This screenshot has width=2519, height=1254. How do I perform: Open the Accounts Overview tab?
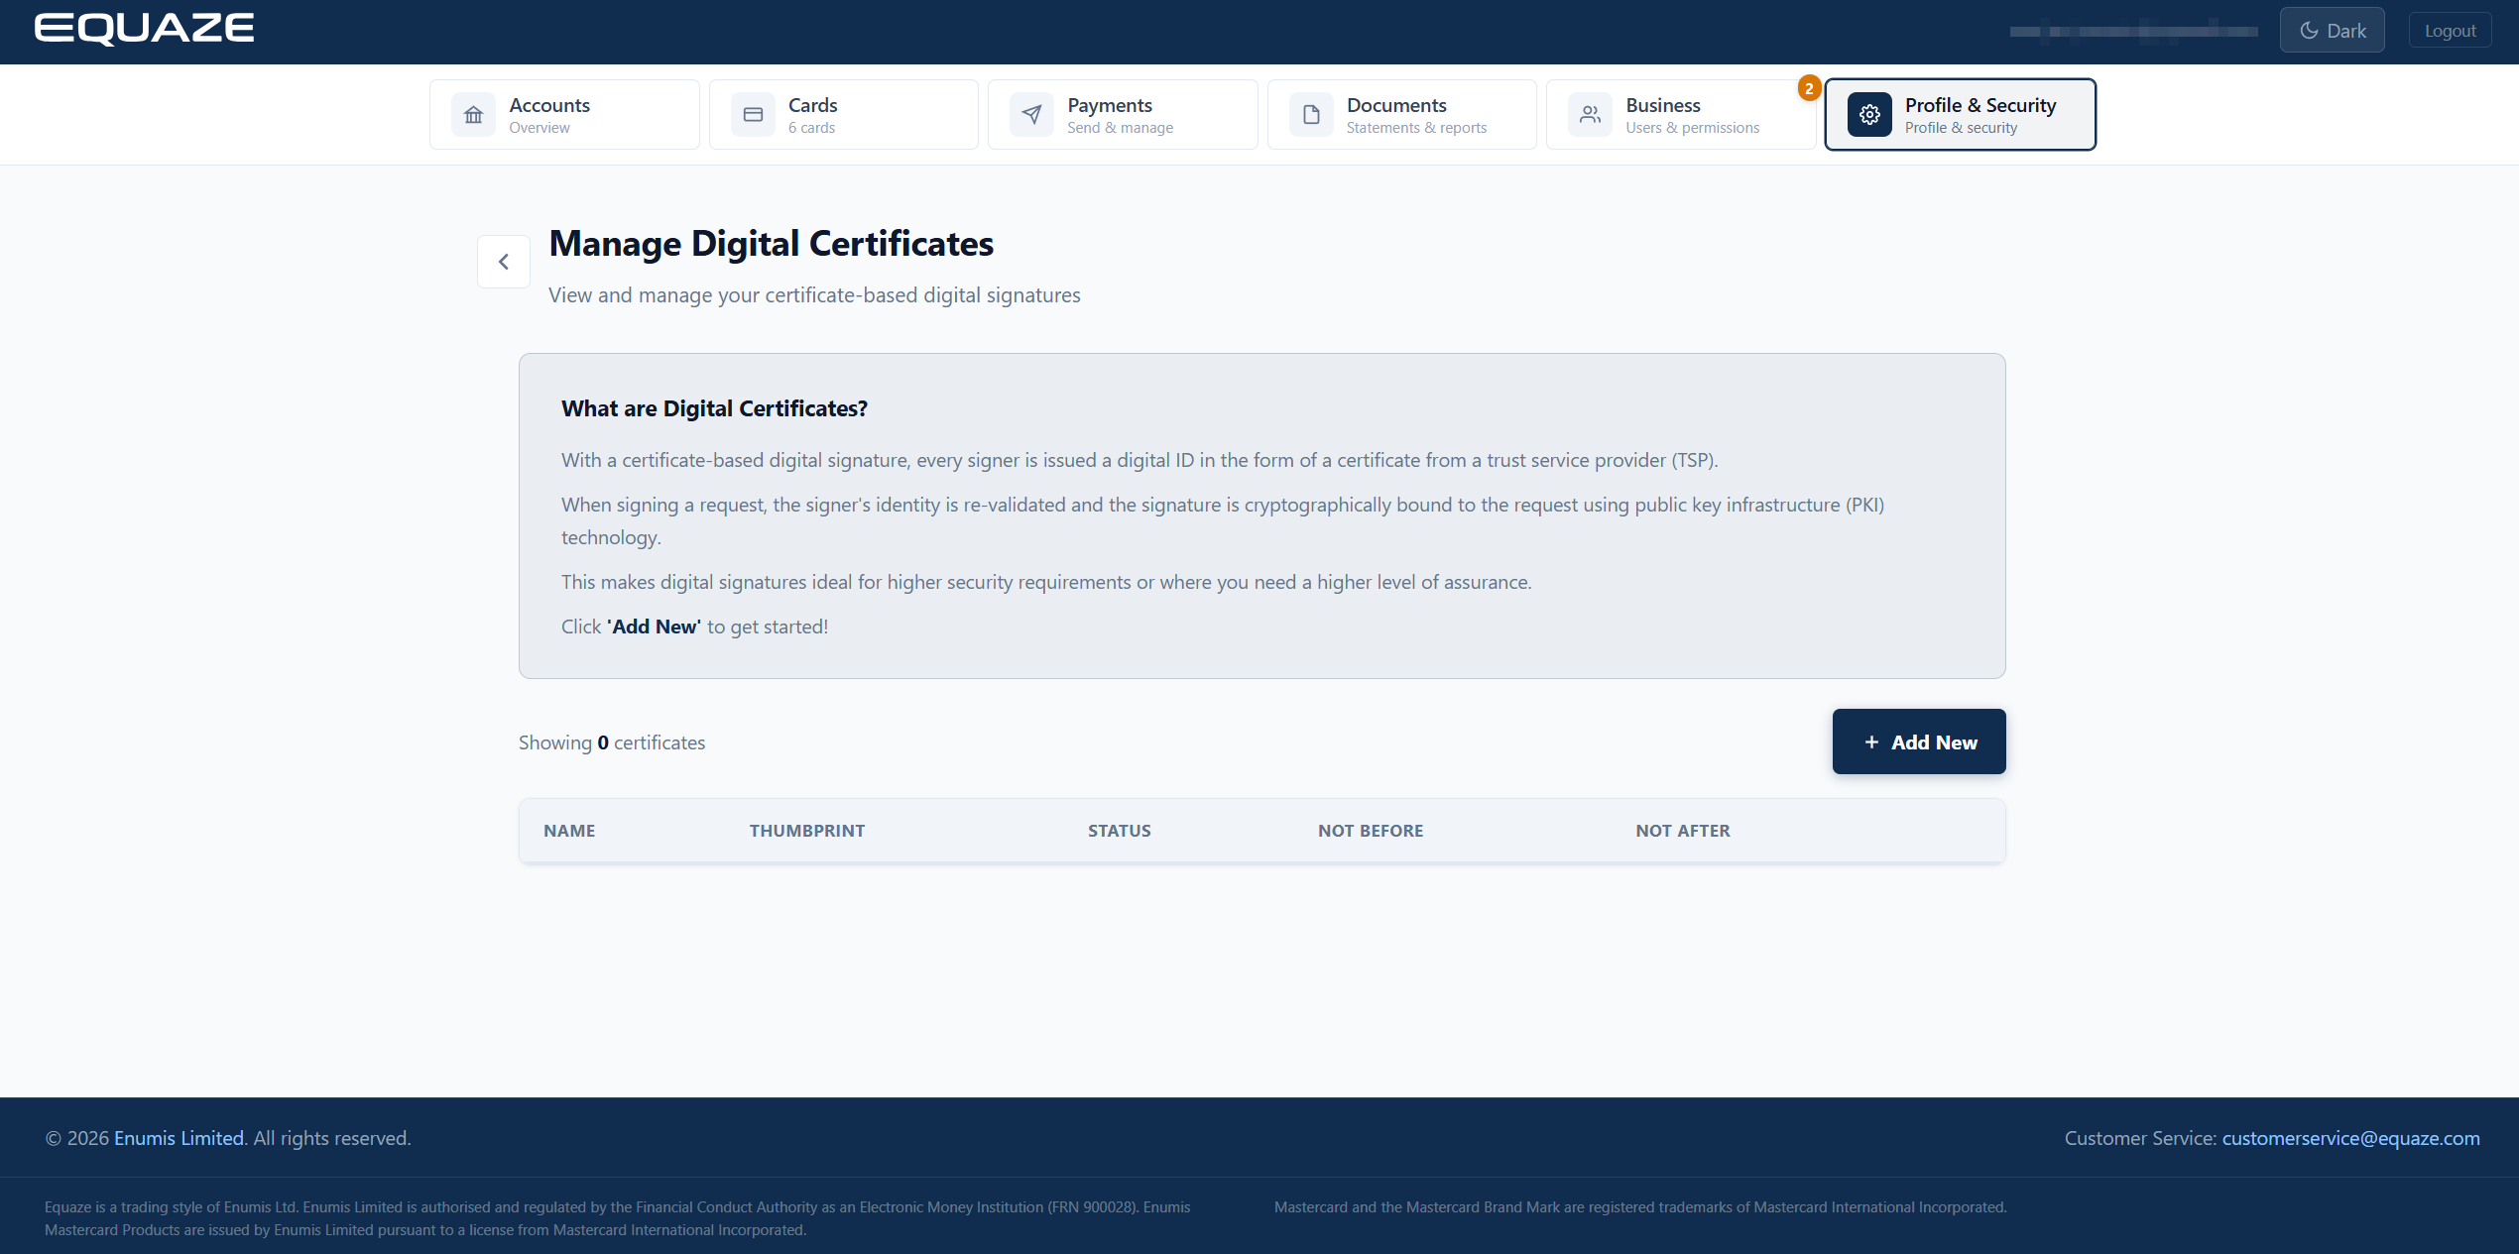click(x=564, y=115)
